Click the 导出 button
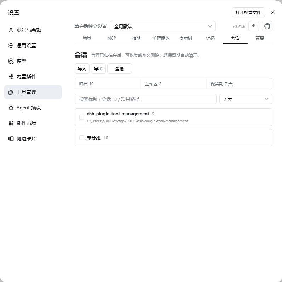 pos(98,68)
